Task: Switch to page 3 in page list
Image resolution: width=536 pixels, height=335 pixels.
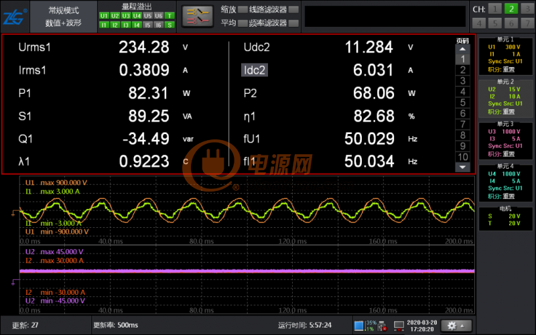Action: tap(462, 81)
